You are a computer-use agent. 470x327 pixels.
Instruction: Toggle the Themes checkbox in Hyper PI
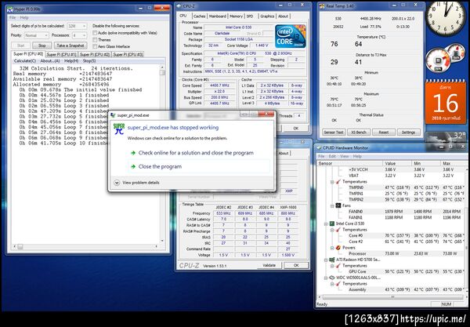(x=95, y=39)
